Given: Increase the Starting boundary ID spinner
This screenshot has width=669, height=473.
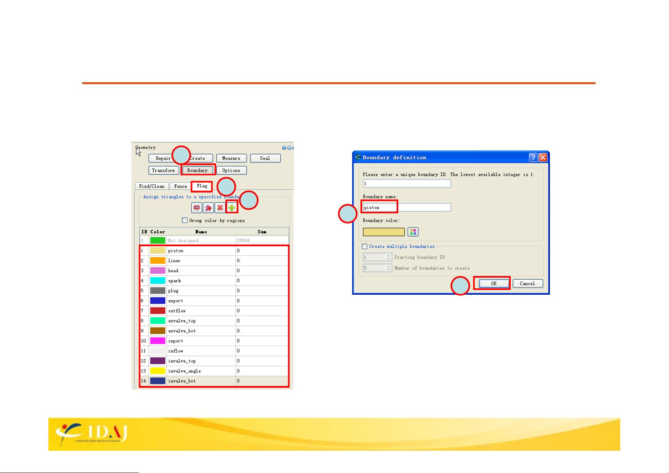Looking at the screenshot, I should [388, 255].
